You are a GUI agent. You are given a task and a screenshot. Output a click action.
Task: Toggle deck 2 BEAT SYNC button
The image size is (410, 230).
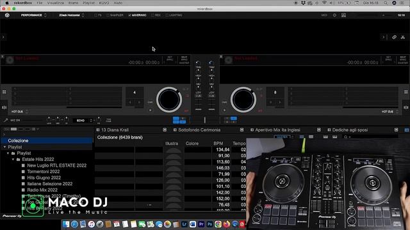[403, 58]
